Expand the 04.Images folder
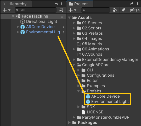The height and width of the screenshot is (126, 141). coord(74,39)
